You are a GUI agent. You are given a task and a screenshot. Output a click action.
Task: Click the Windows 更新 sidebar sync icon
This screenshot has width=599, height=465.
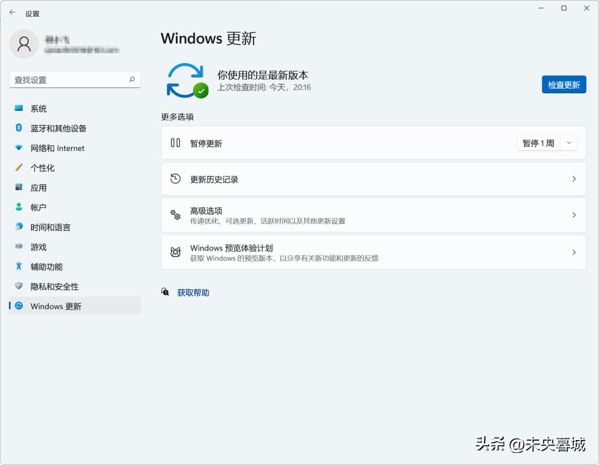coord(19,306)
